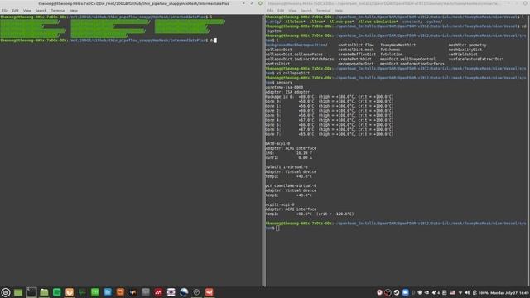The image size is (530, 298).
Task: Open the shield tray icon
Action: (x=420, y=292)
